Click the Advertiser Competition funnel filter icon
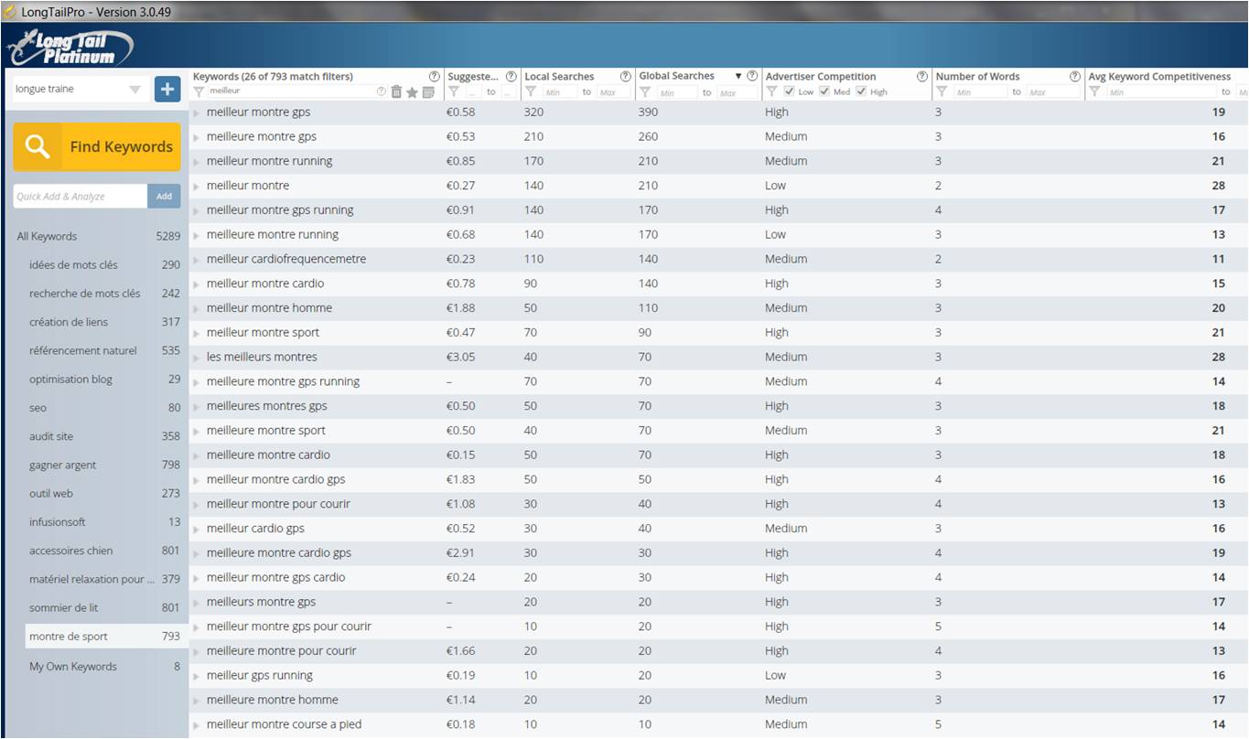The height and width of the screenshot is (739, 1249). click(772, 92)
